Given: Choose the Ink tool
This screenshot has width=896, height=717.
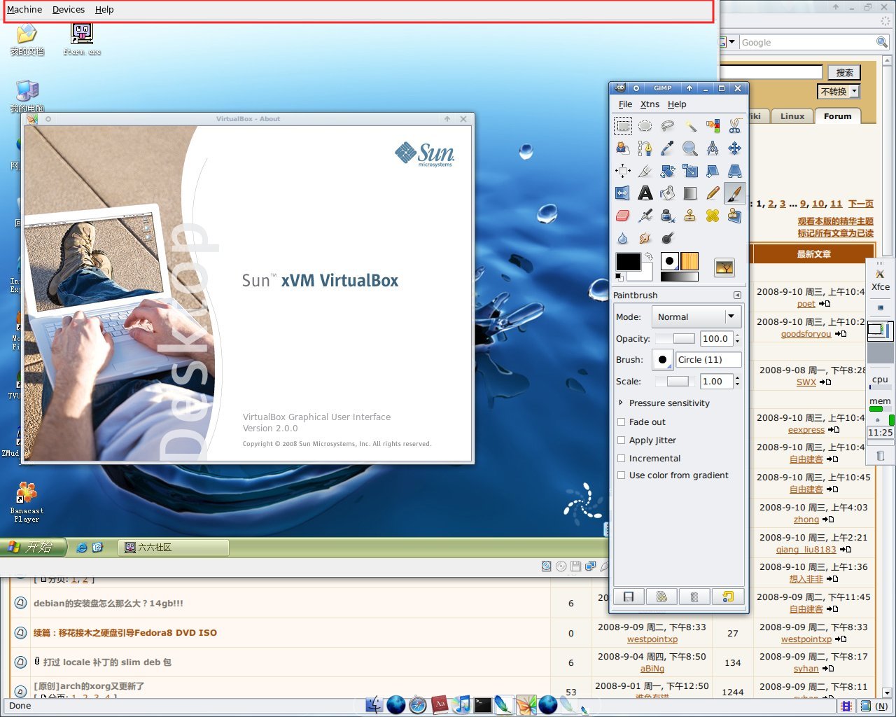Looking at the screenshot, I should pos(668,216).
